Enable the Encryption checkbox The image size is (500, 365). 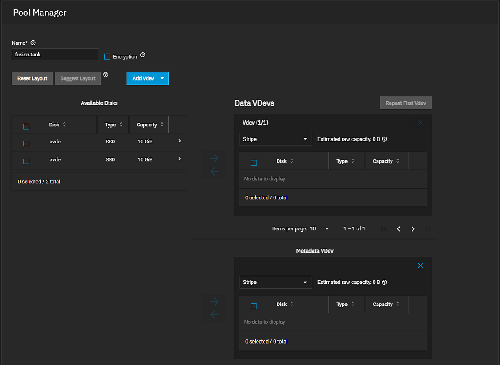pos(107,57)
